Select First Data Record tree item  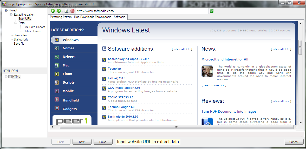click(34, 27)
